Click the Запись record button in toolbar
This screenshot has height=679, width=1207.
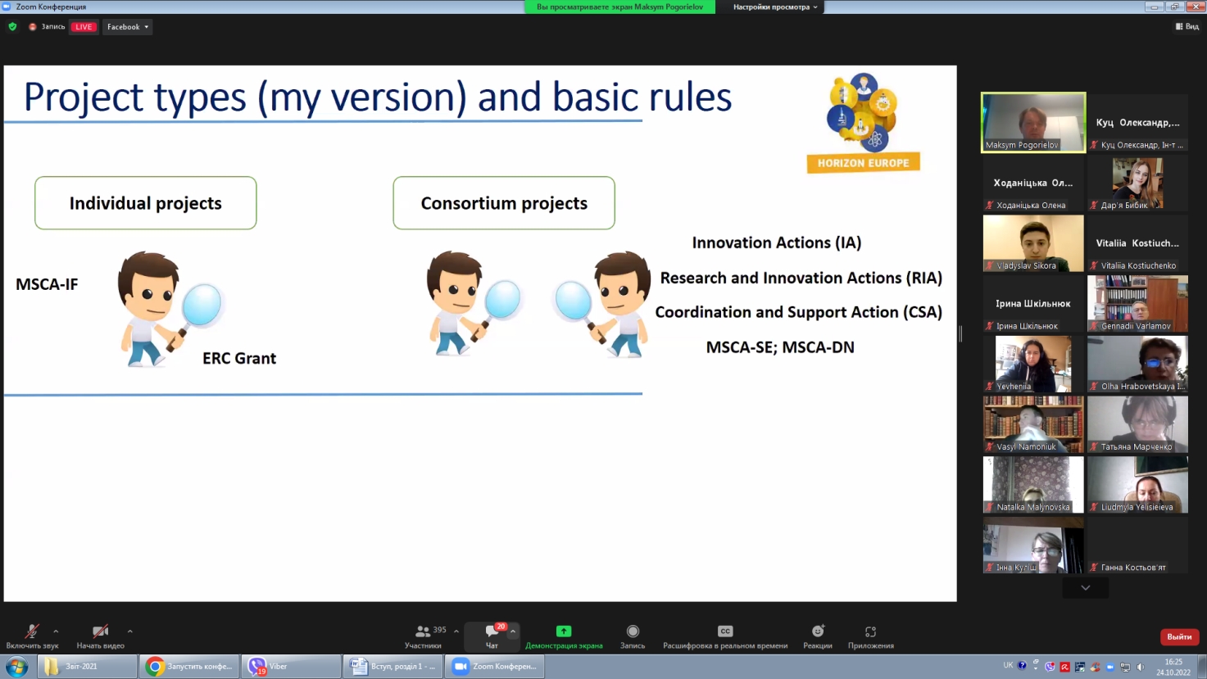(x=632, y=636)
